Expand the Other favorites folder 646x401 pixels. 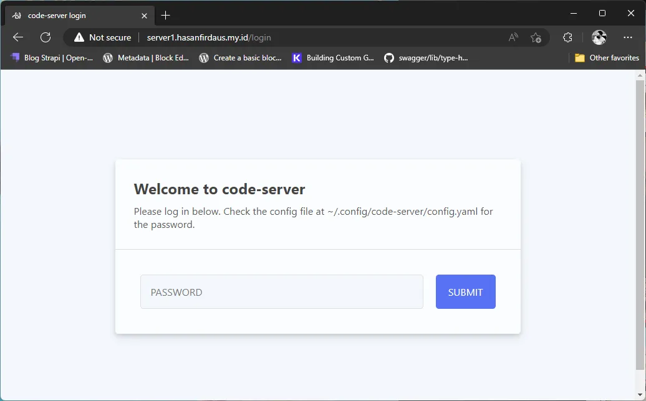coord(606,57)
